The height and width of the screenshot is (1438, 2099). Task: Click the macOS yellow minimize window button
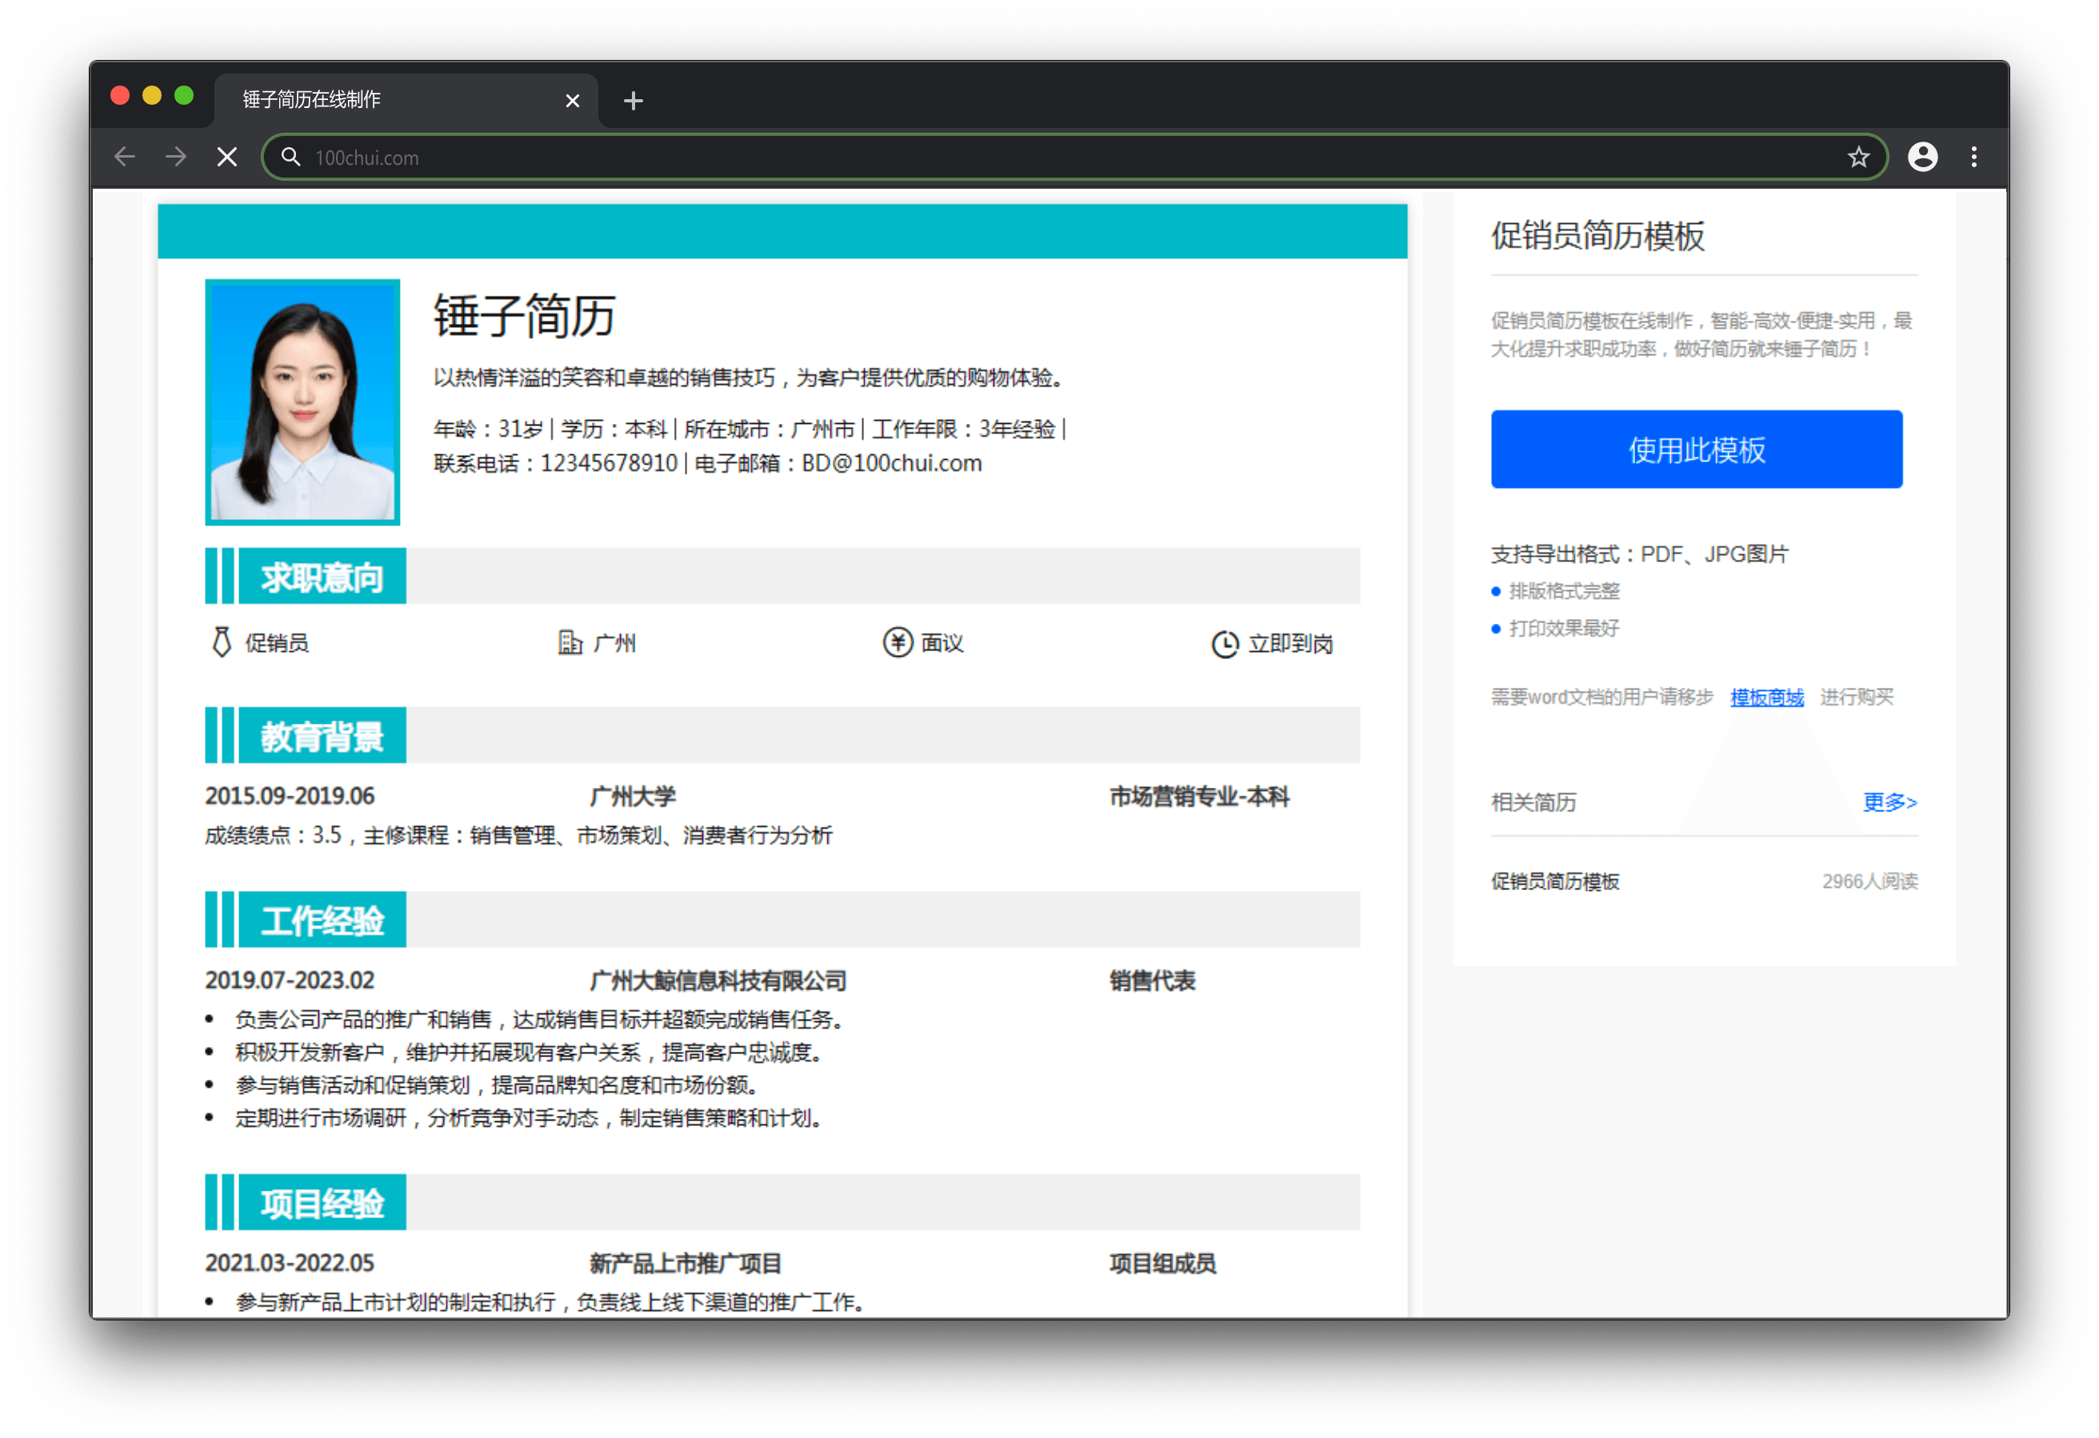[x=152, y=96]
